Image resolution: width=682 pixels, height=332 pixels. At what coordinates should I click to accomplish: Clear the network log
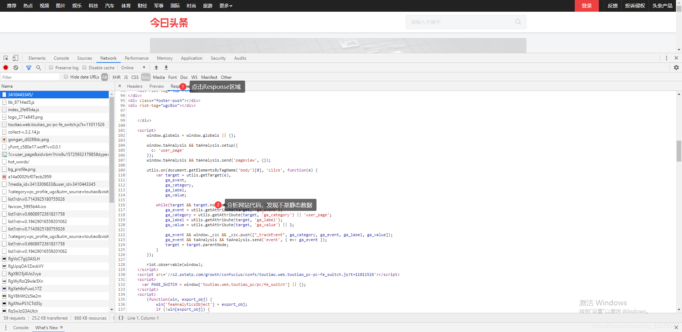click(16, 67)
